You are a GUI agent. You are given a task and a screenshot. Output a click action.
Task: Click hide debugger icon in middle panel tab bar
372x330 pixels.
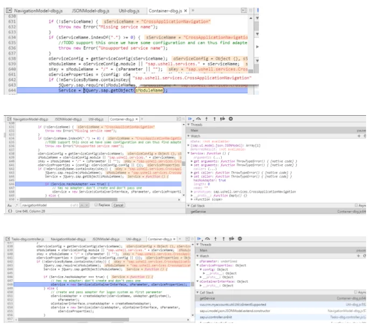[x=179, y=119]
